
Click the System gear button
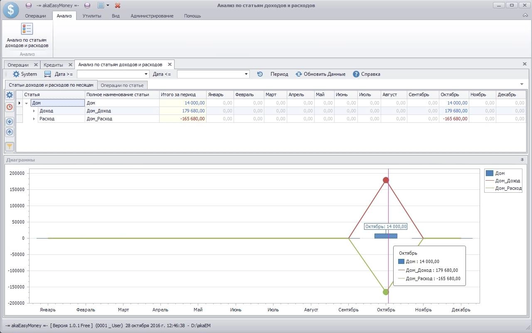click(25, 74)
